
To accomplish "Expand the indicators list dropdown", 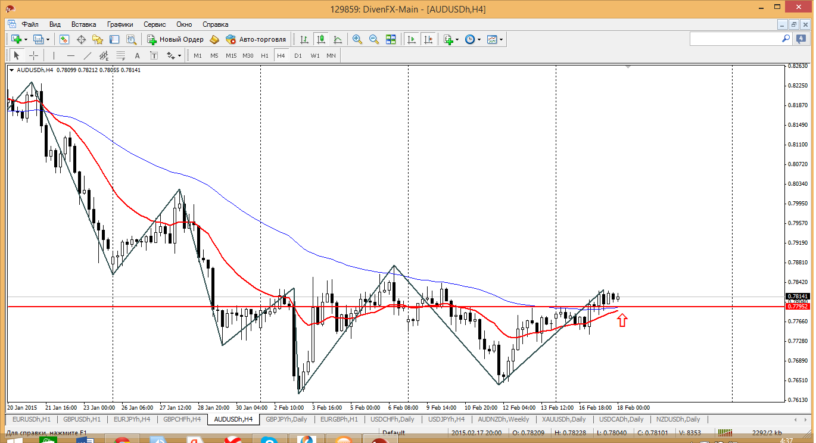I will point(457,39).
